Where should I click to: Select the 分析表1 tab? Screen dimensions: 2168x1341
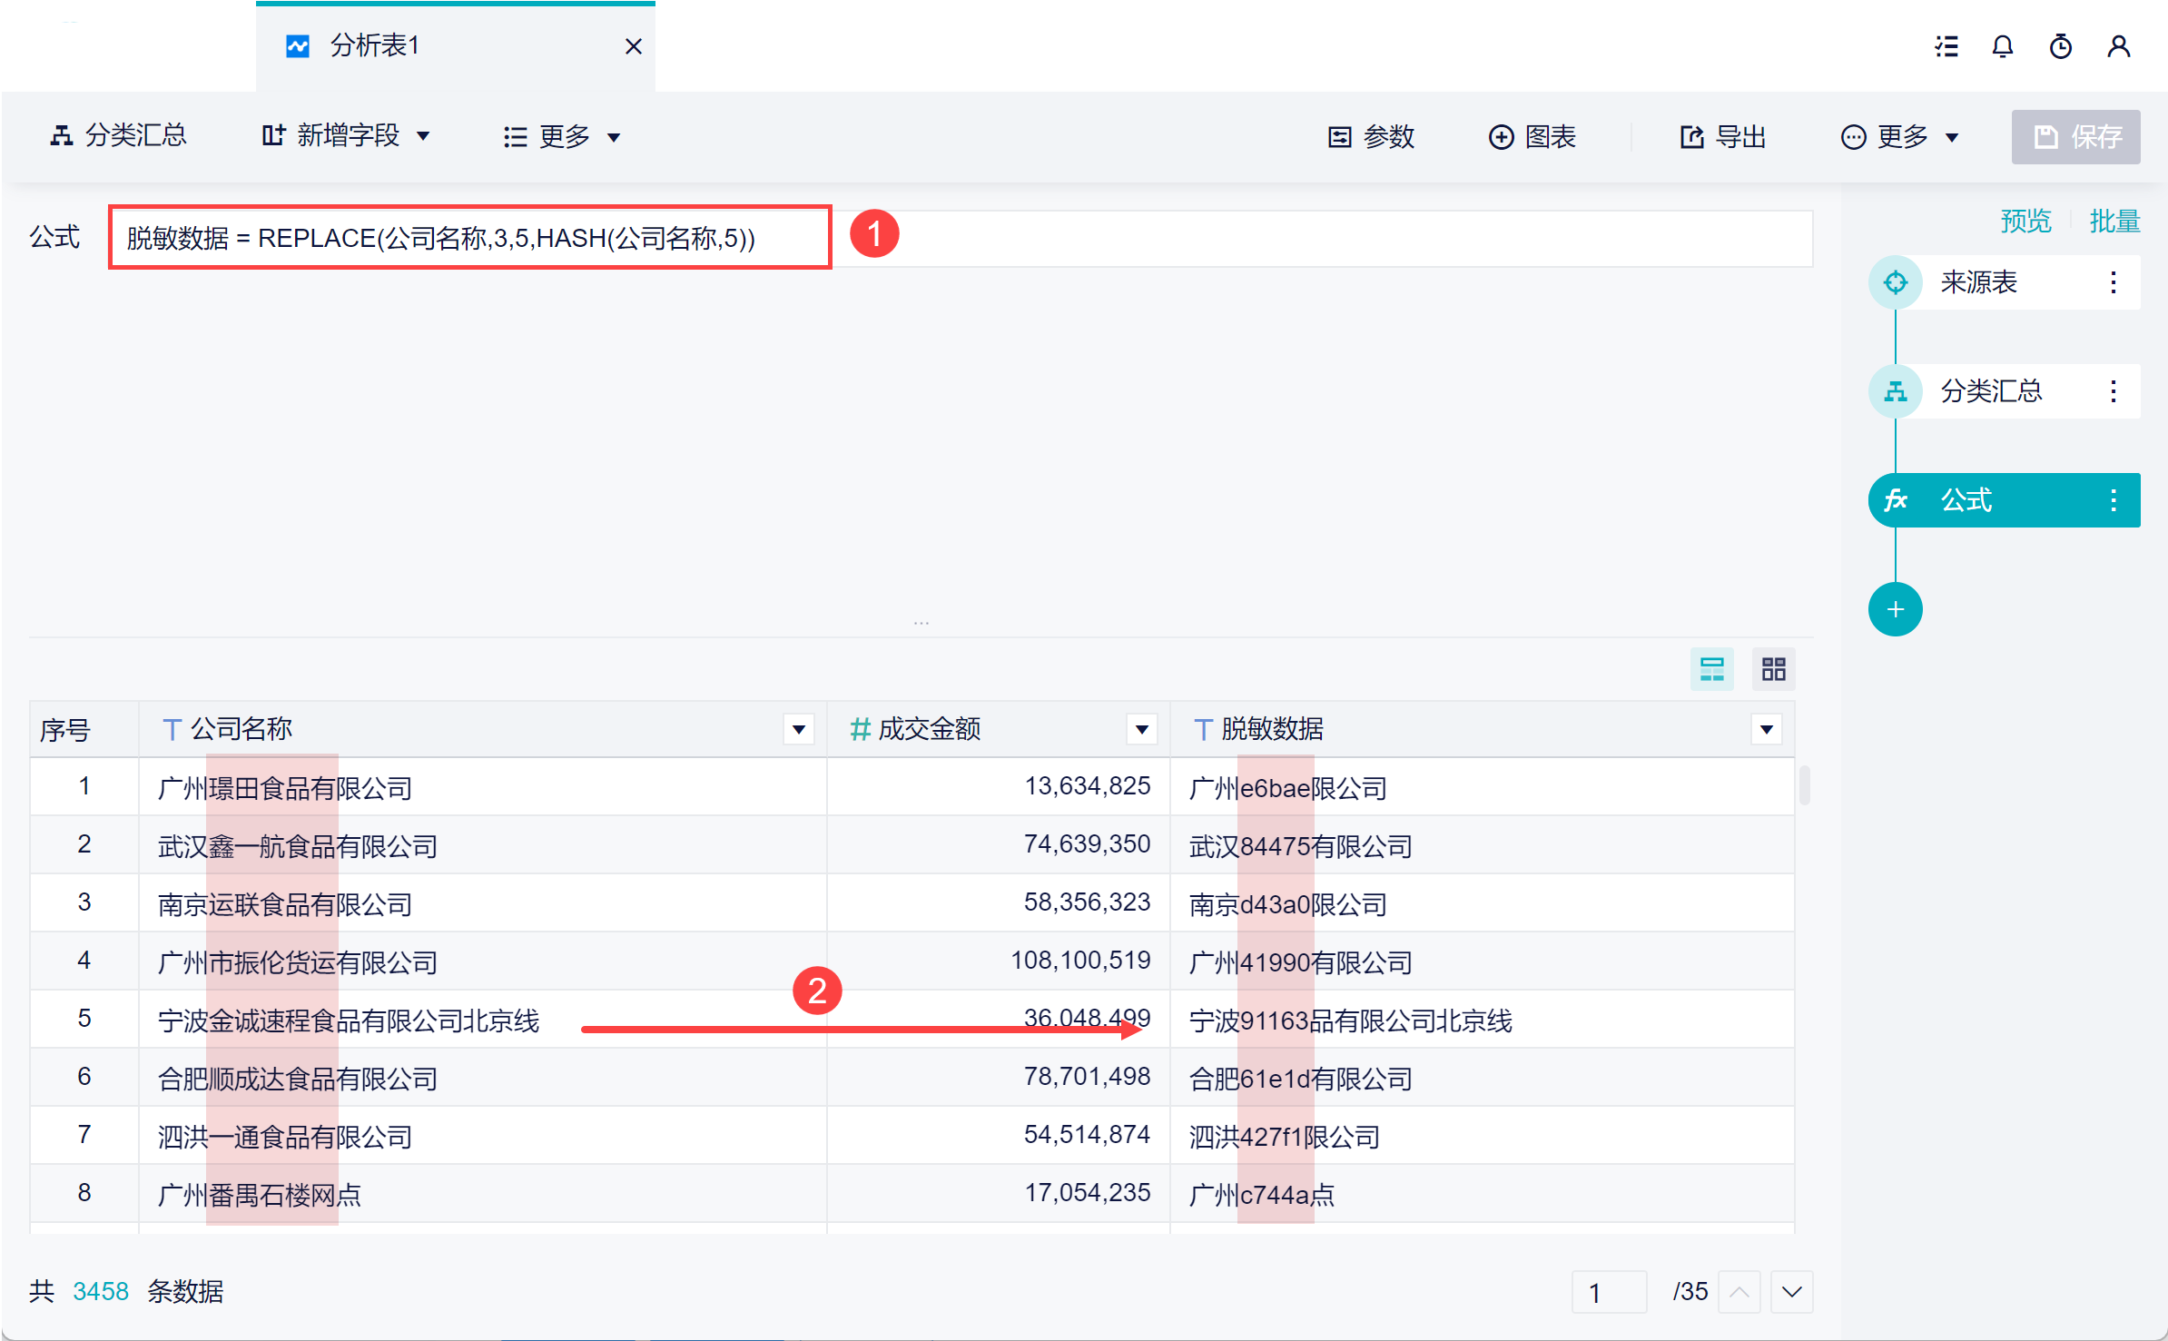click(374, 45)
